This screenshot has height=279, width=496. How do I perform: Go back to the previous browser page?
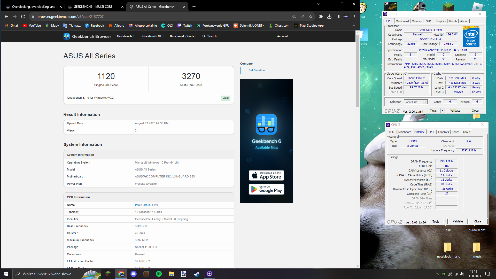pos(6,17)
